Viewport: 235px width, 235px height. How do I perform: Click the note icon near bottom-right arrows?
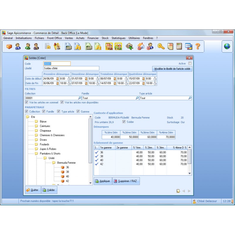click(x=178, y=191)
